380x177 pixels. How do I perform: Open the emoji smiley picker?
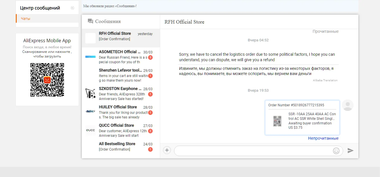[x=336, y=151]
